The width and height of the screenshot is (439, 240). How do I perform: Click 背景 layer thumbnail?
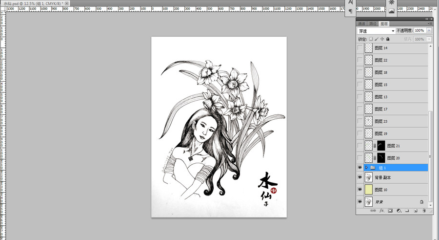tap(369, 202)
